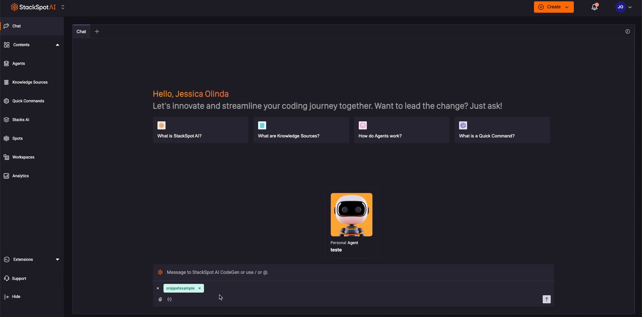Open a new chat tab with the plus

tap(97, 31)
